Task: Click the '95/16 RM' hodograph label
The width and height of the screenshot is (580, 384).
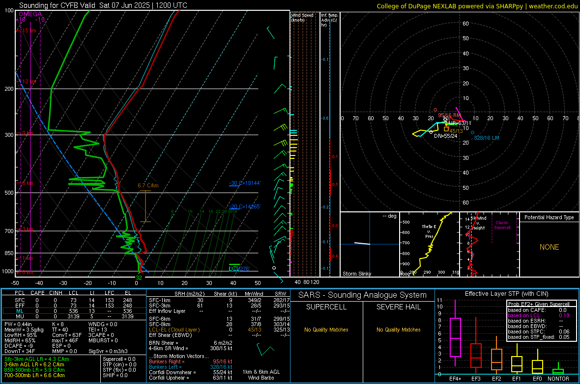Action: (x=449, y=115)
